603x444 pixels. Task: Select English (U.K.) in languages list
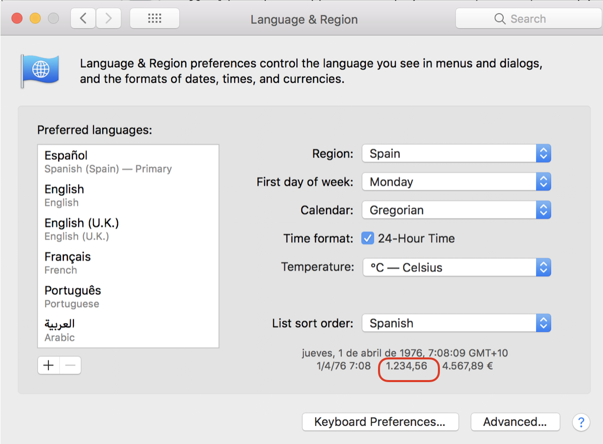point(128,229)
